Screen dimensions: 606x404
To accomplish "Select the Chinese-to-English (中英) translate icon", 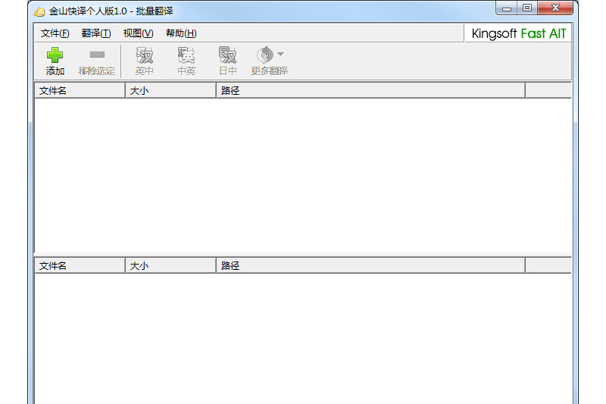I will [186, 56].
